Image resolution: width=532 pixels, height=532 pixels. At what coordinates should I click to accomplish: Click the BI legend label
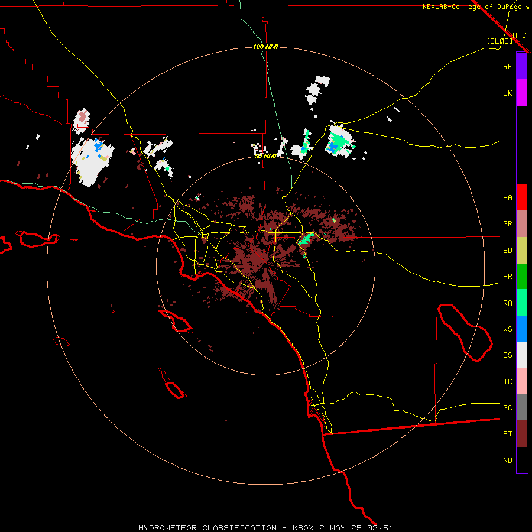(508, 434)
